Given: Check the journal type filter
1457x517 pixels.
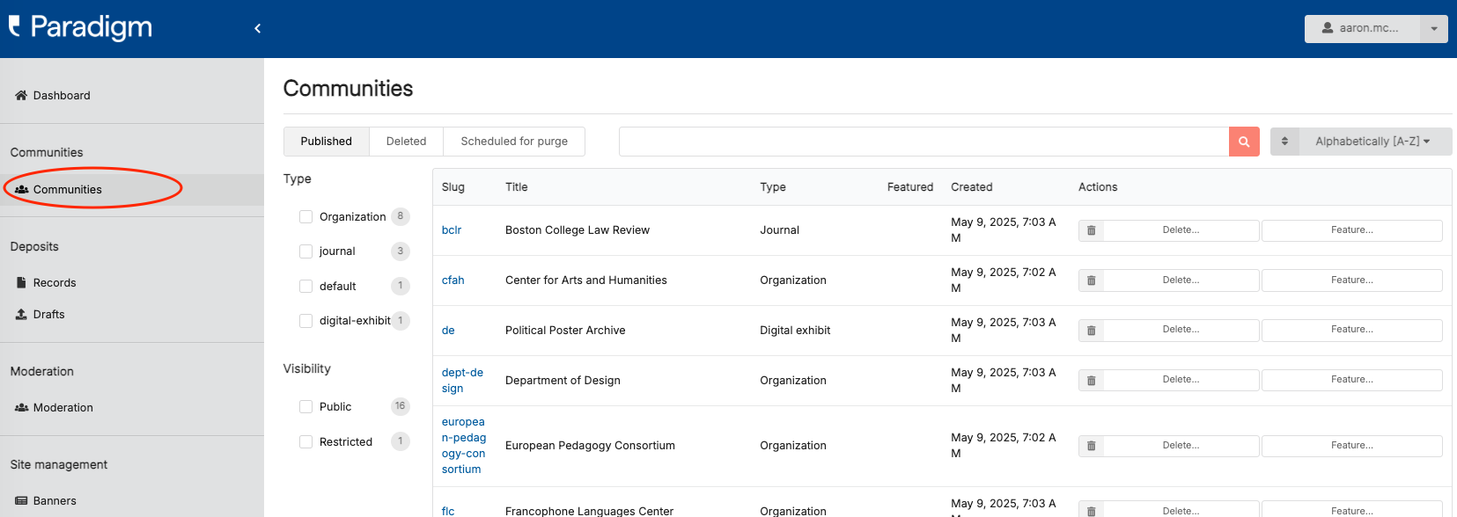Looking at the screenshot, I should [x=305, y=251].
